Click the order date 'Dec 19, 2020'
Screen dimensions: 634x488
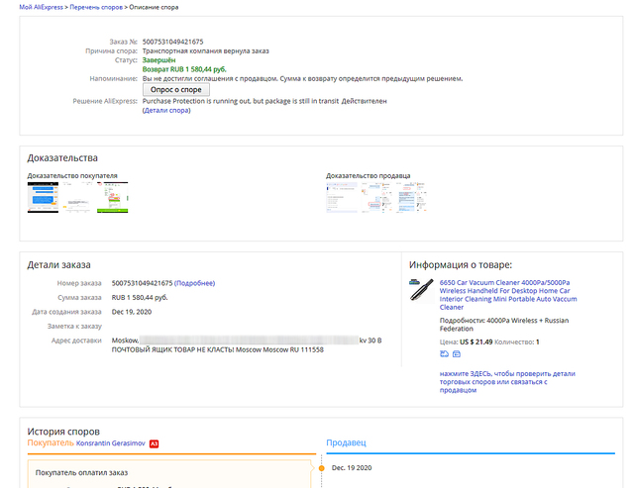click(132, 312)
